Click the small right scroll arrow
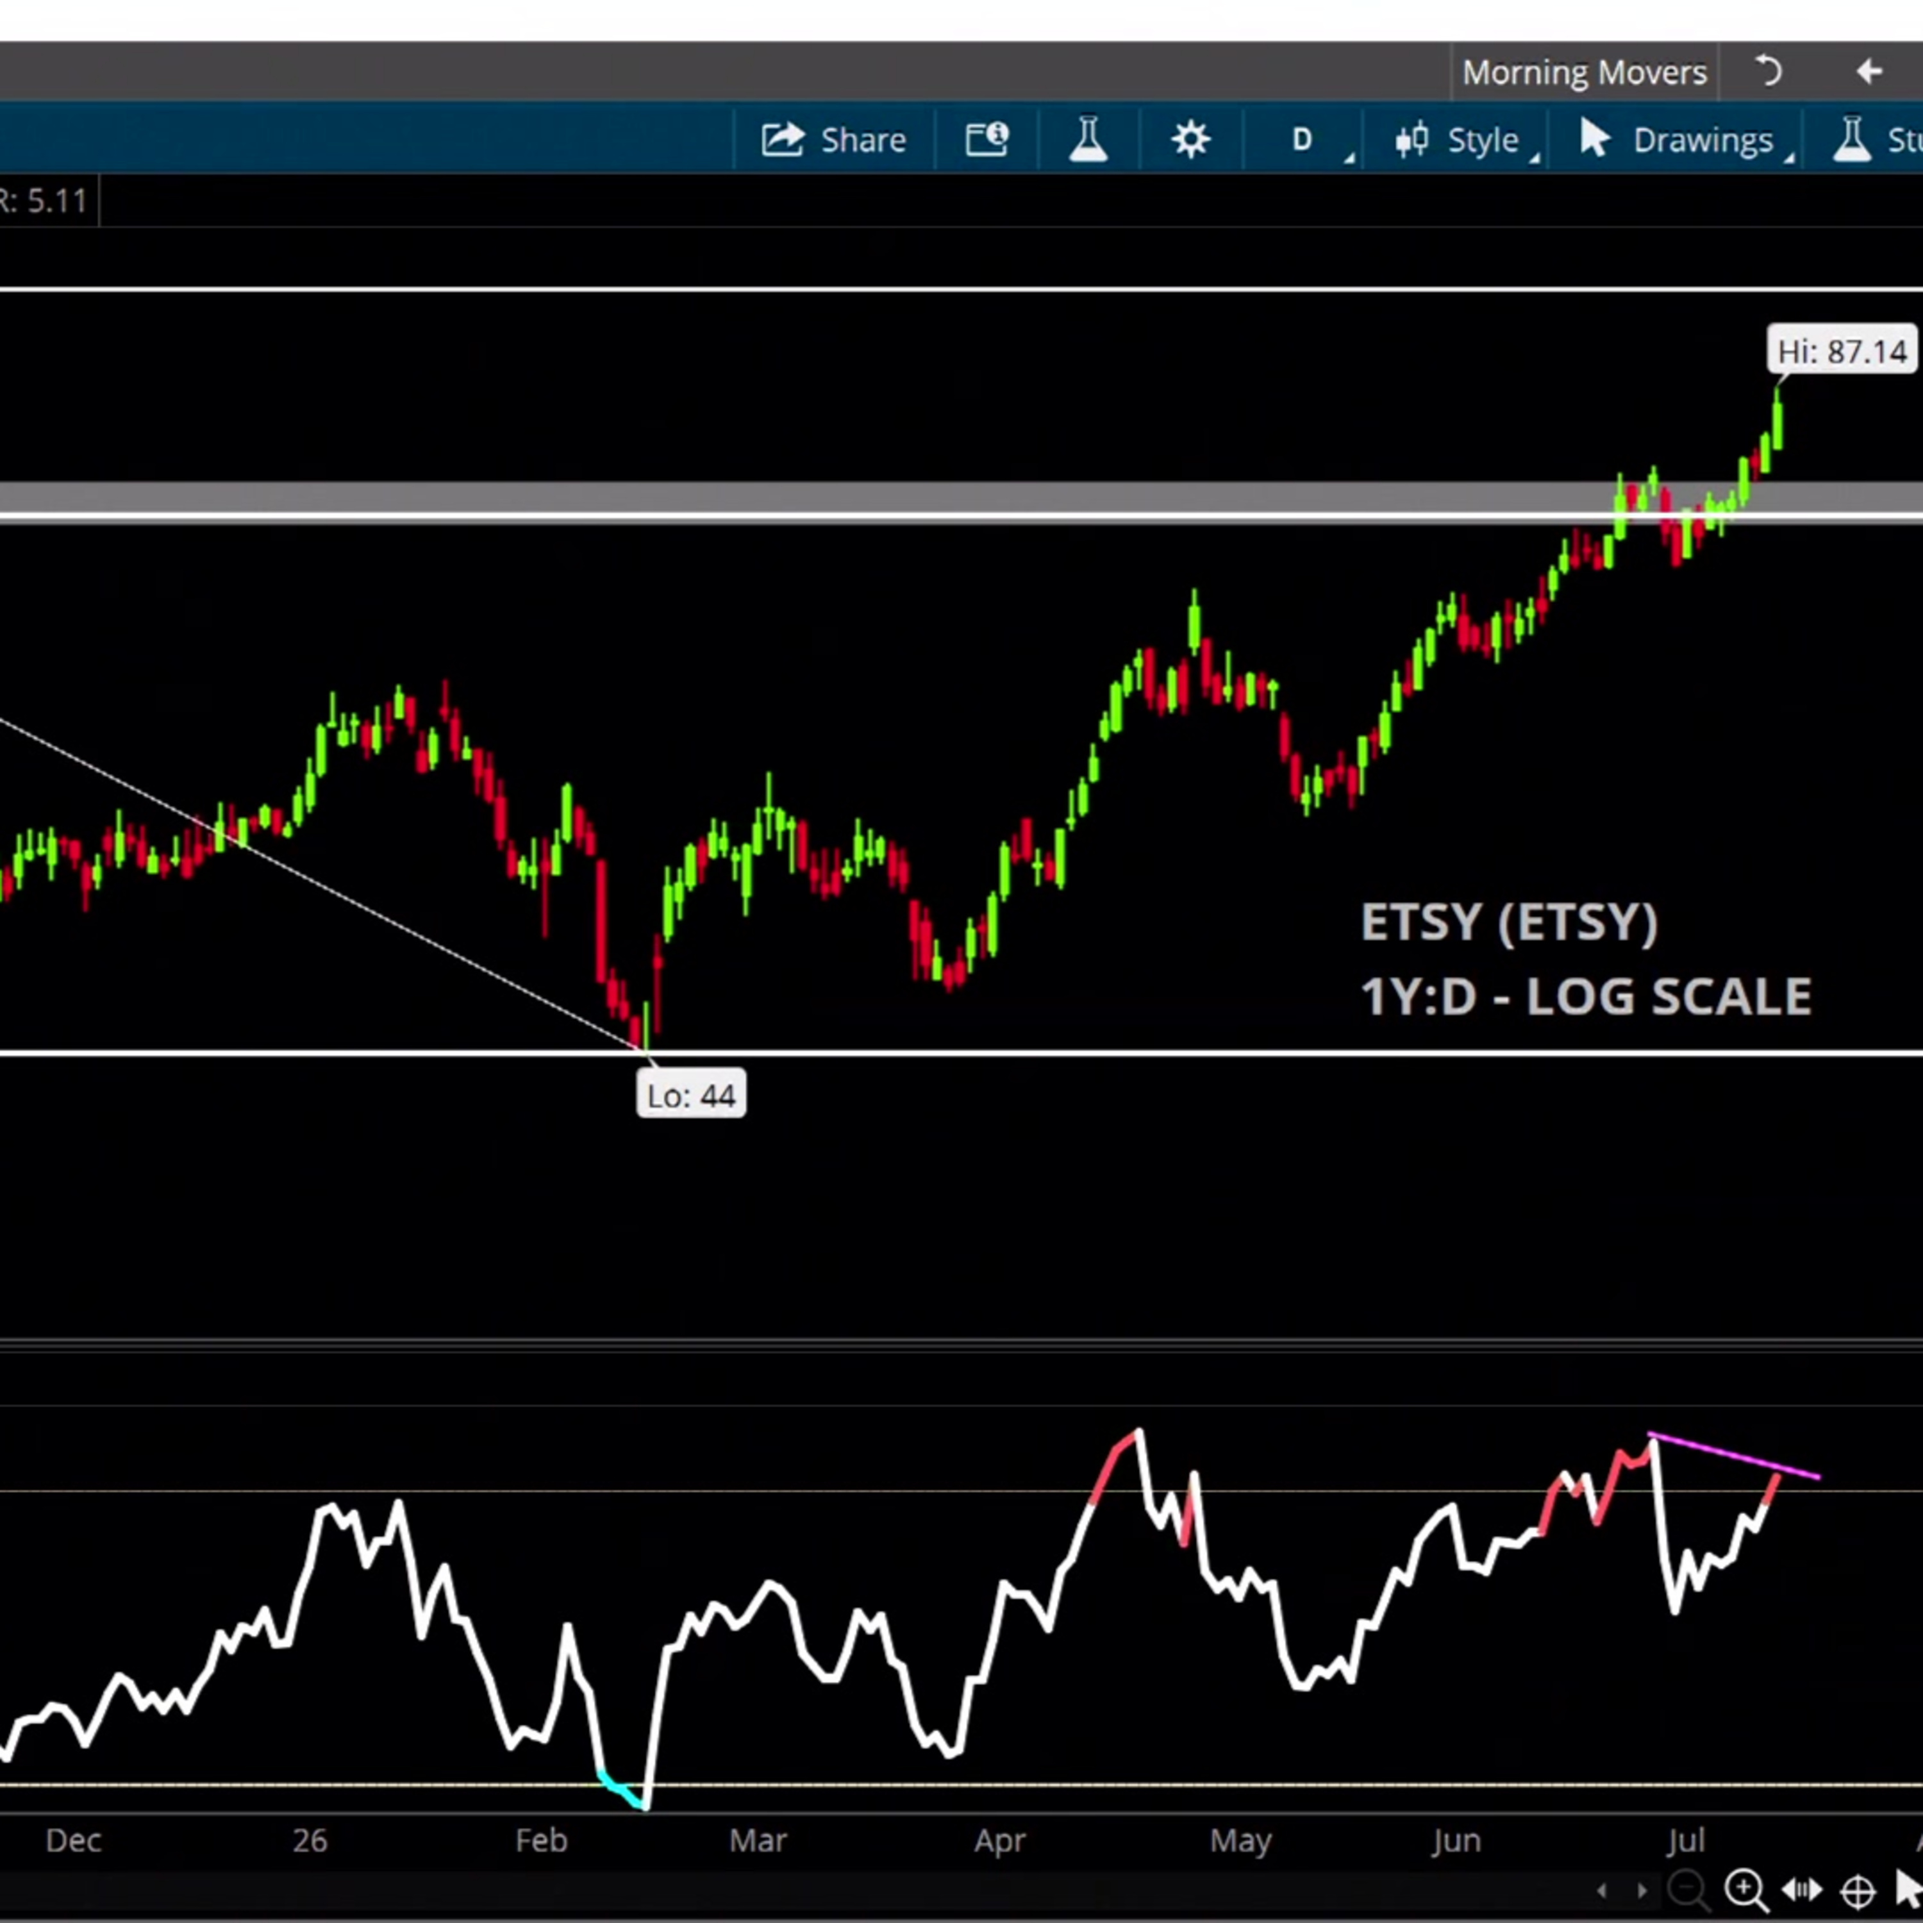 coord(1642,1889)
